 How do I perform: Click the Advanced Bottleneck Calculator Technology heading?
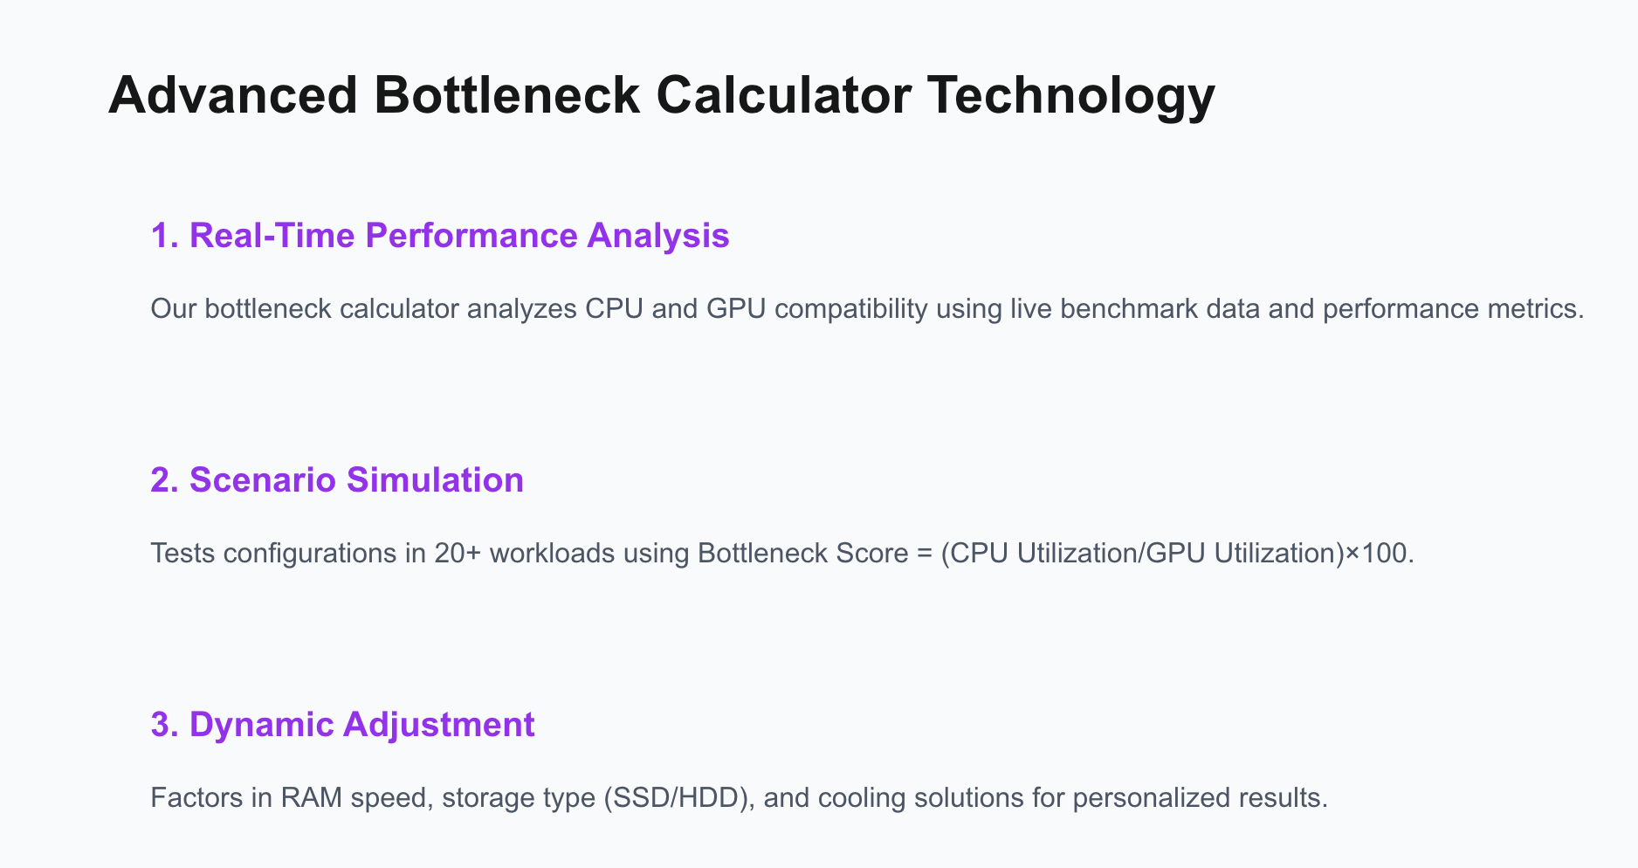tap(661, 94)
